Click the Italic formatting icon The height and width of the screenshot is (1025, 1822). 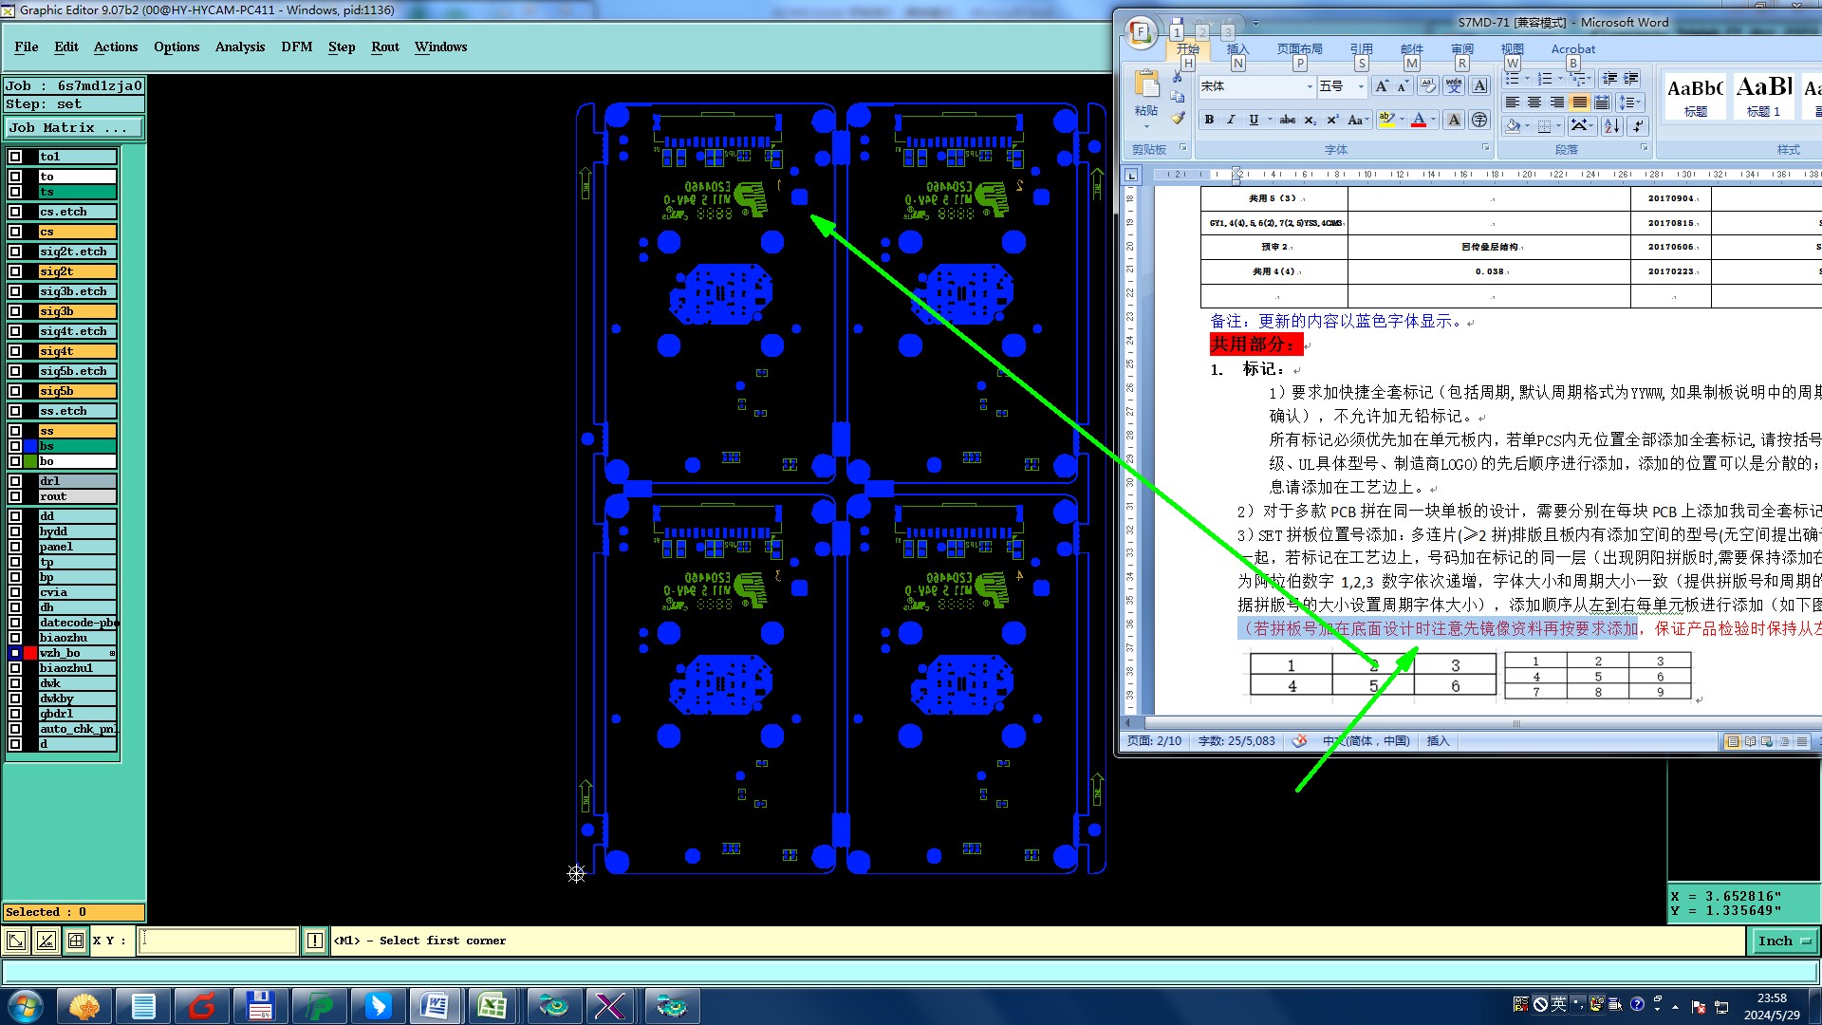[x=1231, y=120]
